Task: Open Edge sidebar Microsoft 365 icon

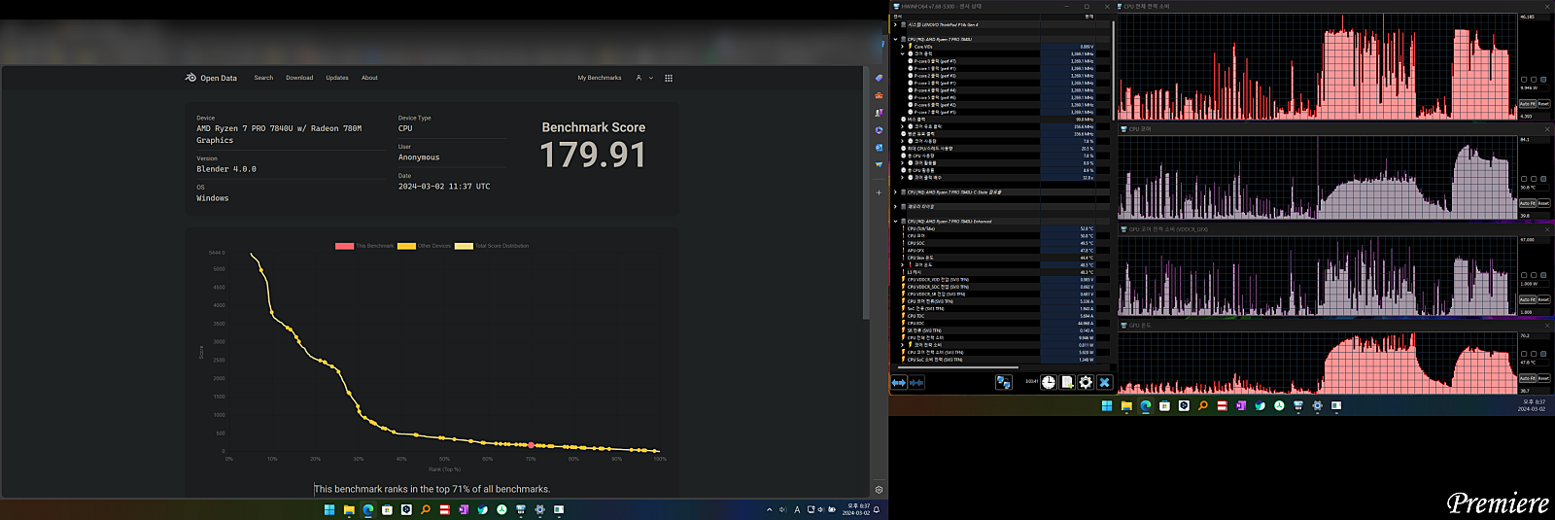Action: click(879, 130)
